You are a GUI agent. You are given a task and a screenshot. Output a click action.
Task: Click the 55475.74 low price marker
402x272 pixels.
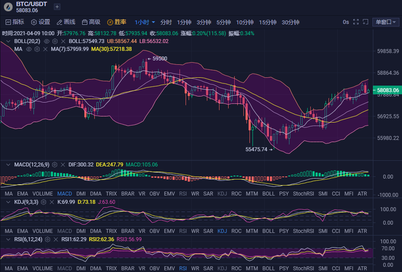point(259,149)
